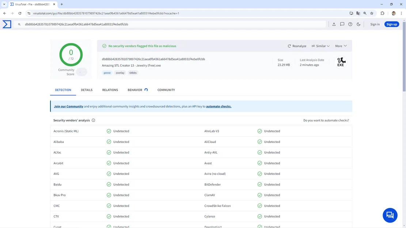406x228 pixels.
Task: Click the EXE file type icon
Action: pyautogui.click(x=341, y=62)
